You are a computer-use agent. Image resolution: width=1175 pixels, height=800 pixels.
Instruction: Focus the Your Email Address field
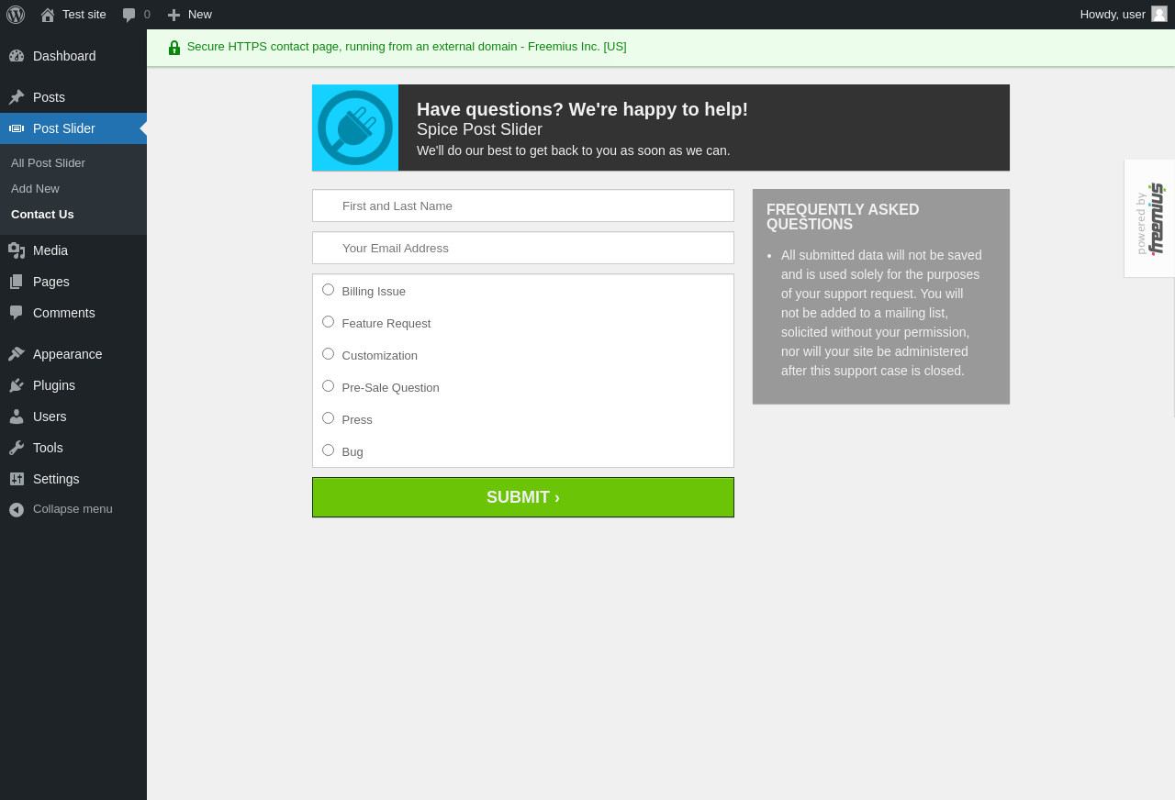(523, 248)
